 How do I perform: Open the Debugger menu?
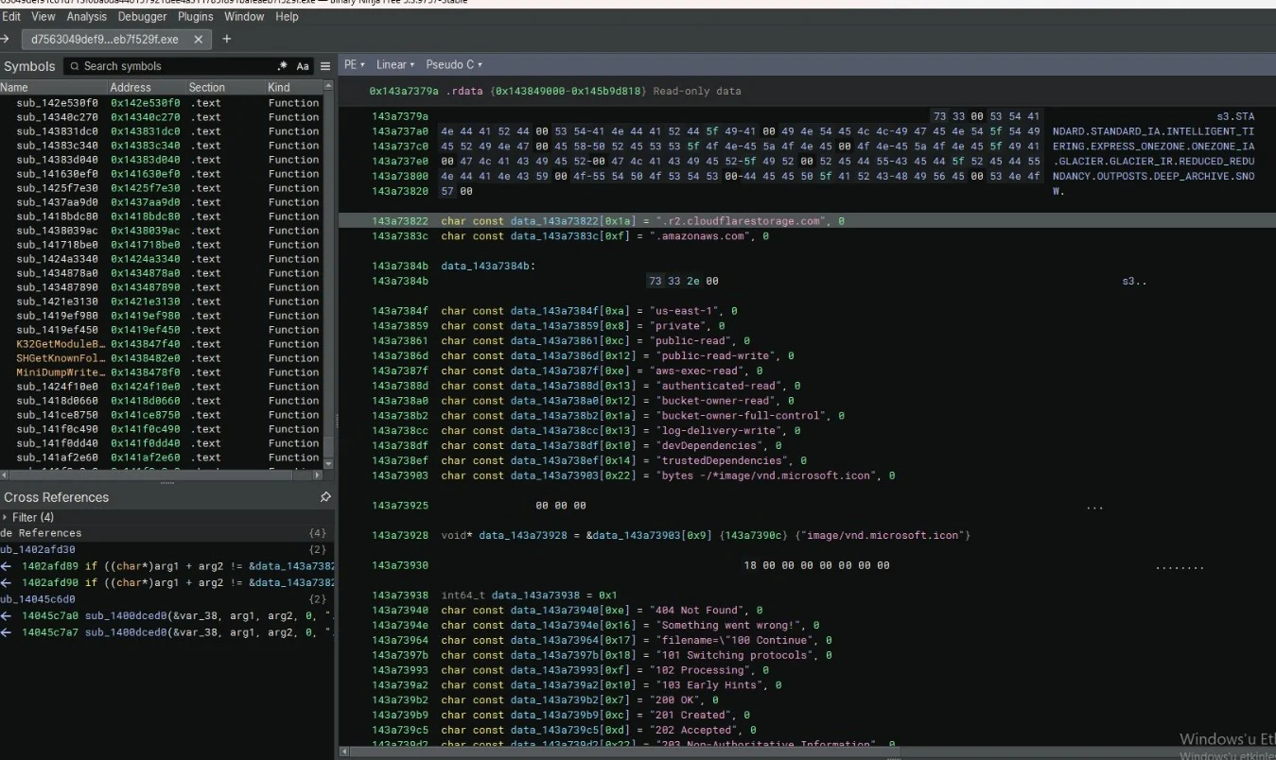(x=143, y=16)
